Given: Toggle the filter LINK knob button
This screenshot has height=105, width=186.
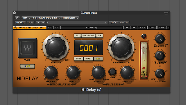Looking at the screenshot, I should (x=112, y=72).
